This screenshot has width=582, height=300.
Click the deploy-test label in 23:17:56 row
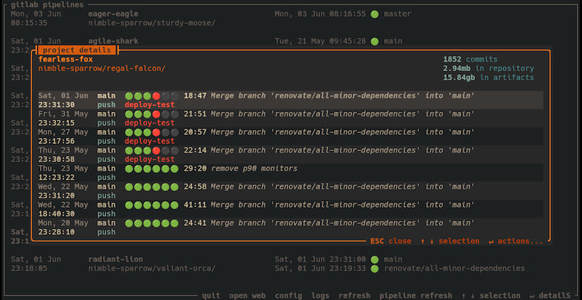[x=150, y=142]
